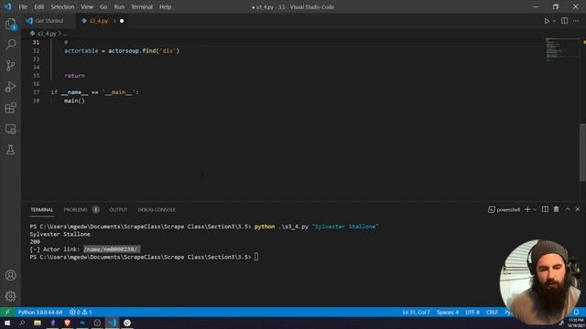Screen dimensions: 586x329
Task: Run the Python file with play button
Action: (x=547, y=21)
